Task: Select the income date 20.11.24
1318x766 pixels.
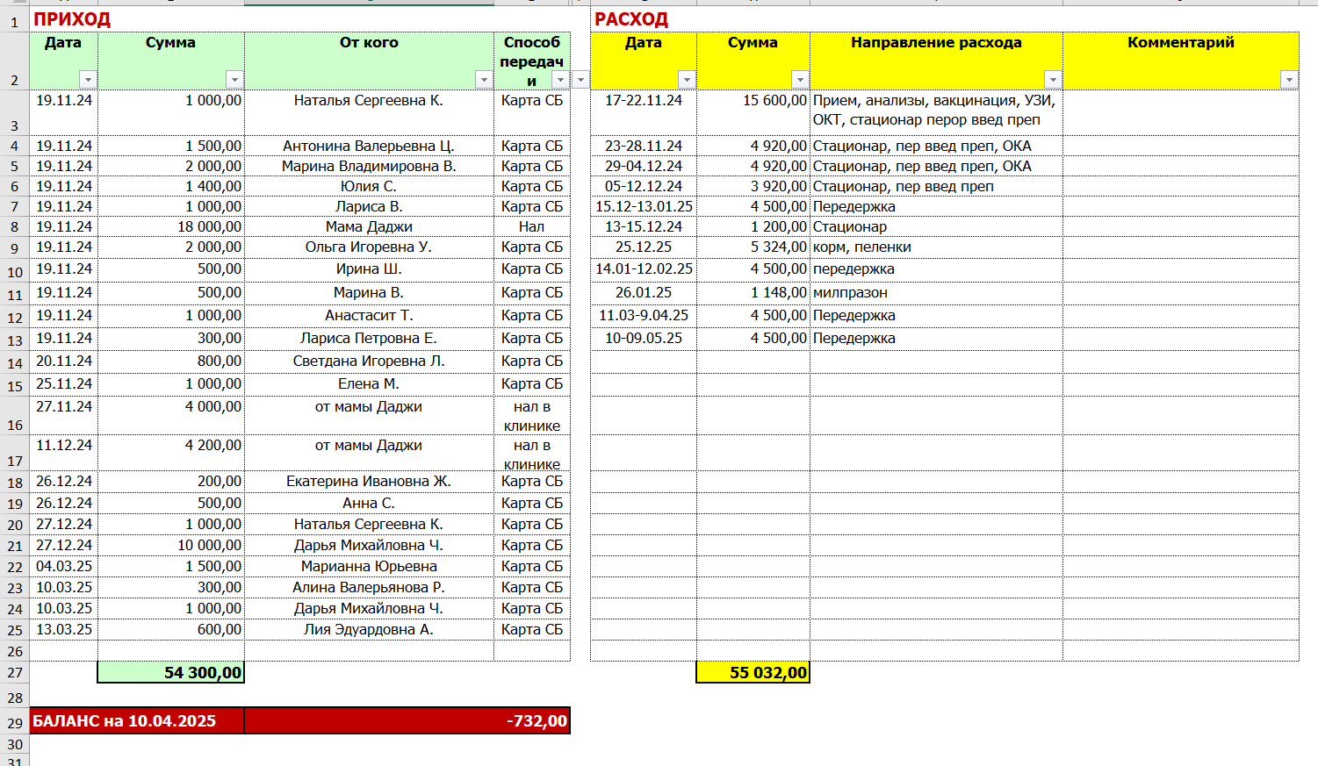Action: (64, 361)
